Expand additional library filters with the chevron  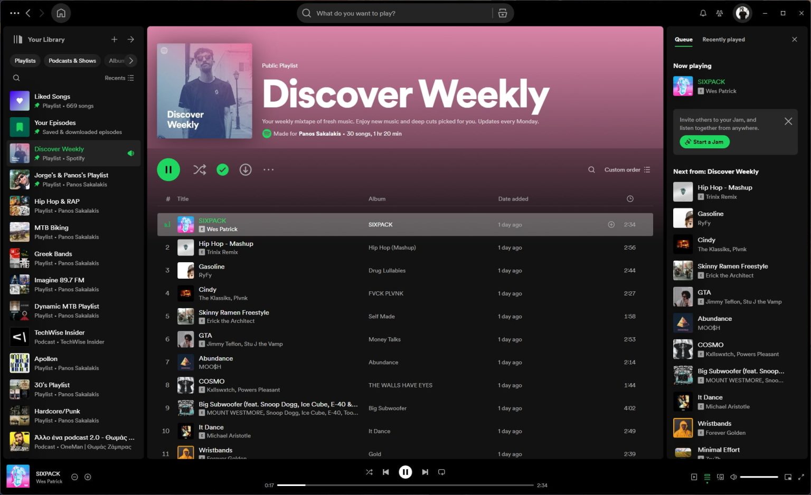131,60
